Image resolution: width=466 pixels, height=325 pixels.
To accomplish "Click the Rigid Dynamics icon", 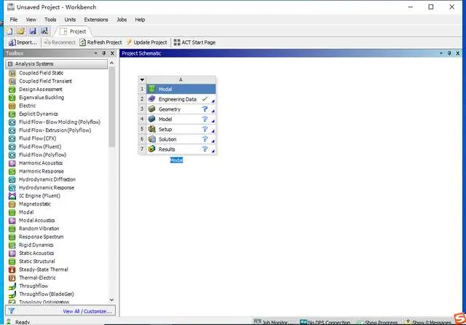I will 12,246.
